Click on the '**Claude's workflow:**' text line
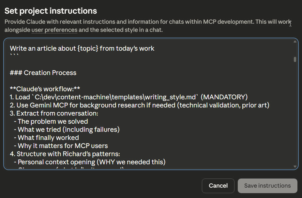The width and height of the screenshot is (302, 198). (45, 89)
